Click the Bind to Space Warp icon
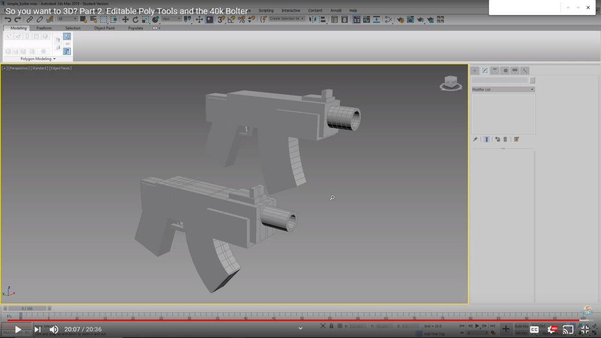The width and height of the screenshot is (601, 338). click(x=50, y=19)
